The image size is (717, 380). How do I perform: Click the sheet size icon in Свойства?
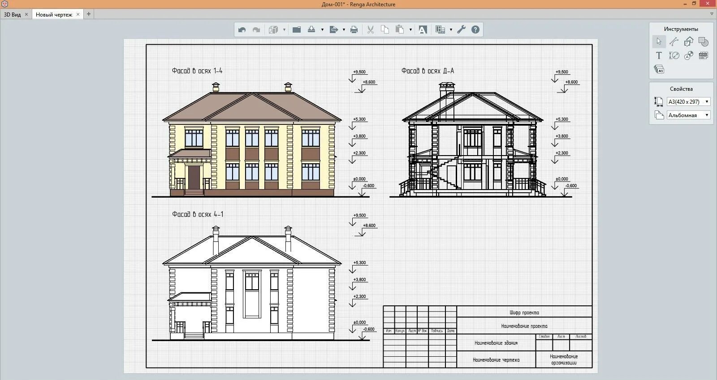(658, 101)
